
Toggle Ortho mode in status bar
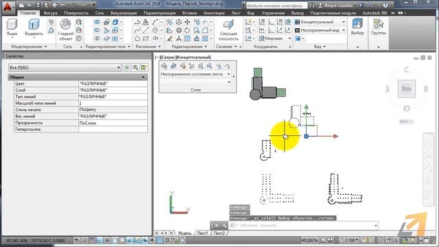click(x=99, y=240)
